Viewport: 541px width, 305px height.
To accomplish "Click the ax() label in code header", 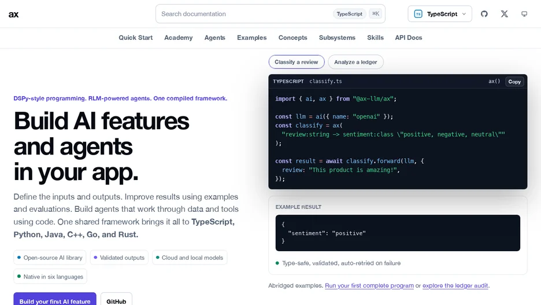I will coord(494,81).
